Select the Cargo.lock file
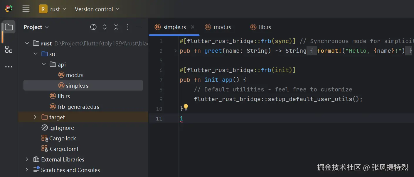 coord(63,138)
